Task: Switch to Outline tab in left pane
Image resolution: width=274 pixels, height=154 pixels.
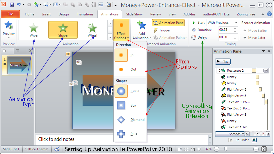Action: coord(17,51)
